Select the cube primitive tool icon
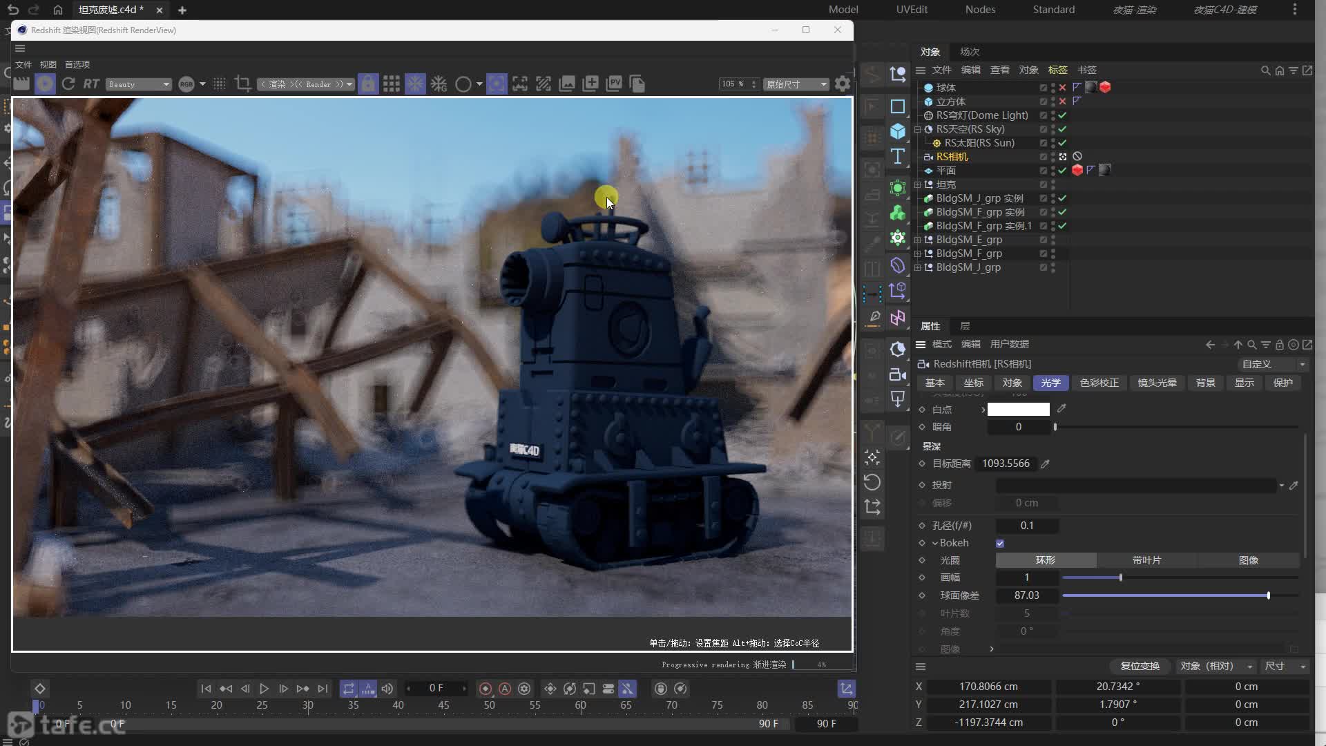The image size is (1326, 746). tap(898, 131)
